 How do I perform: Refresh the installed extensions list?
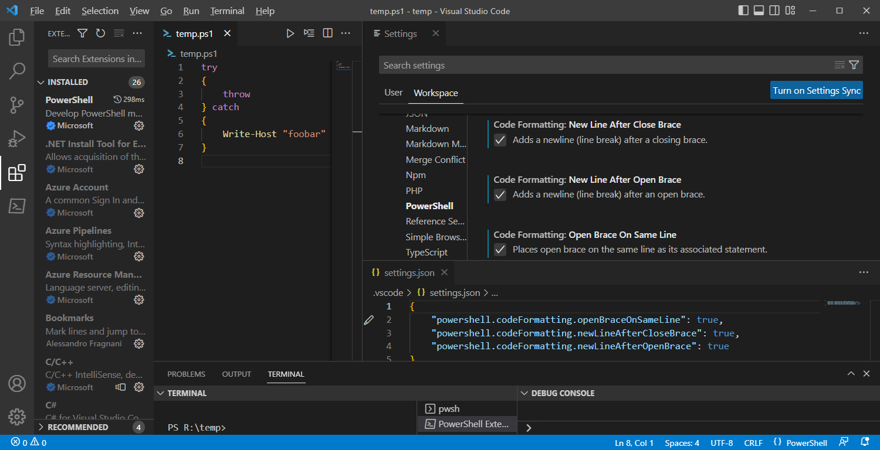pos(100,33)
